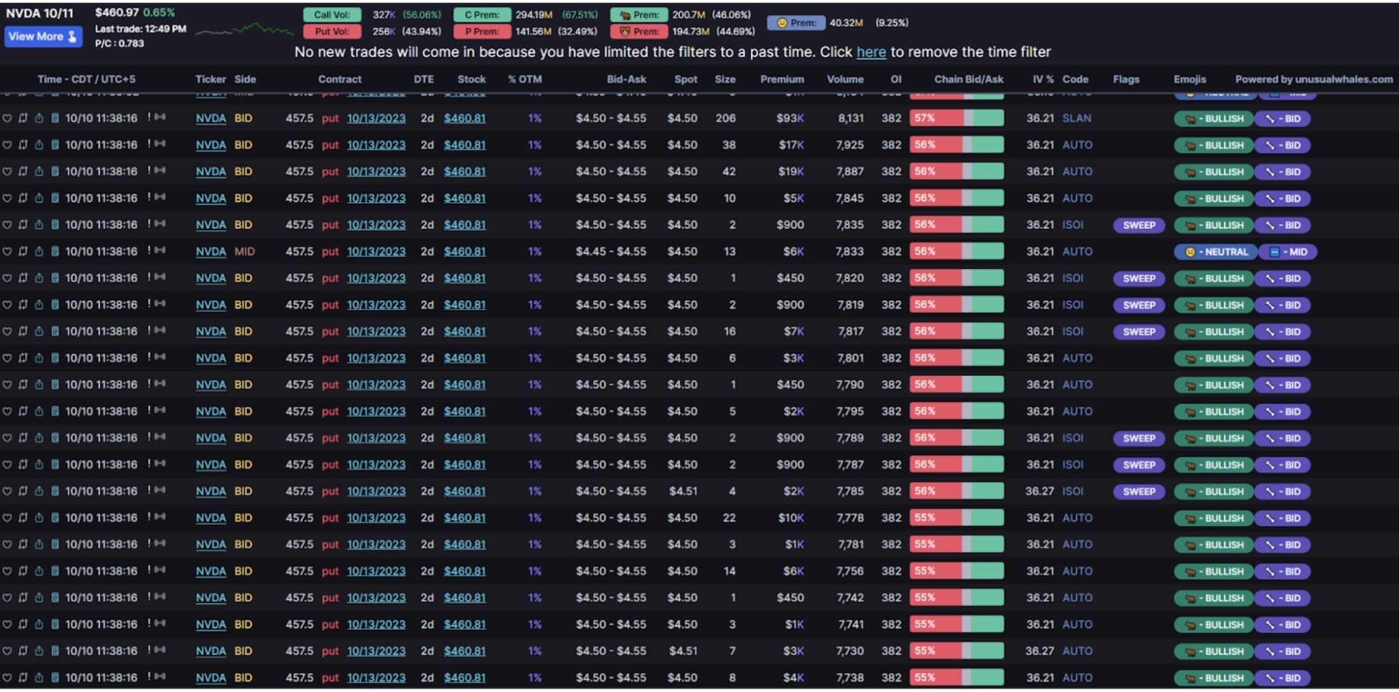Click the exclamation alert icon on the 7,795 volume row

click(x=149, y=410)
